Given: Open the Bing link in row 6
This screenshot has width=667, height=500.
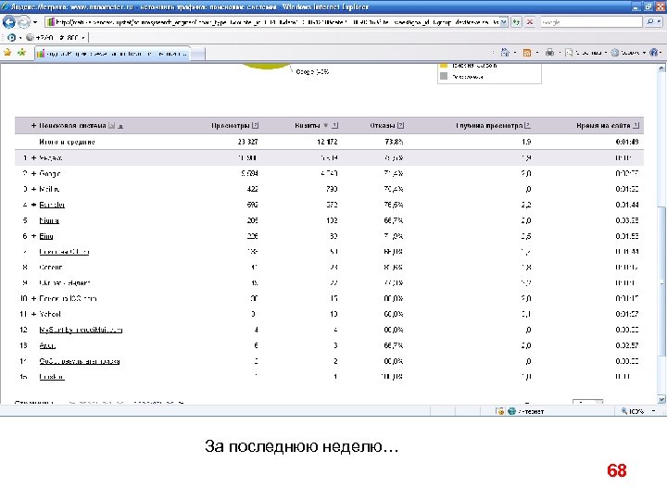Looking at the screenshot, I should tap(46, 236).
